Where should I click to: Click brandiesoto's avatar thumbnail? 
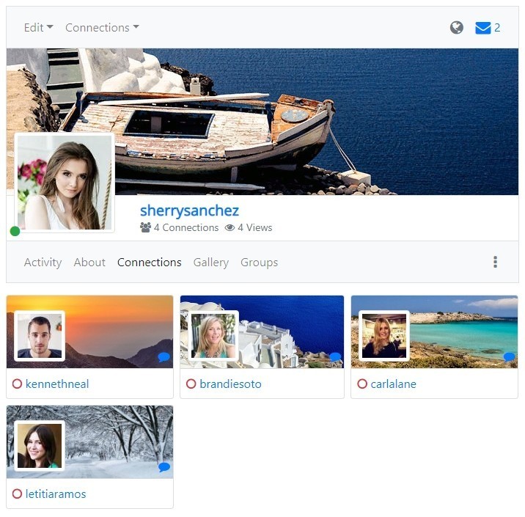pos(213,336)
